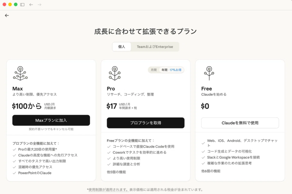Click the Free plan sprout icon
Image resolution: width=292 pixels, height=194 pixels.
click(209, 73)
